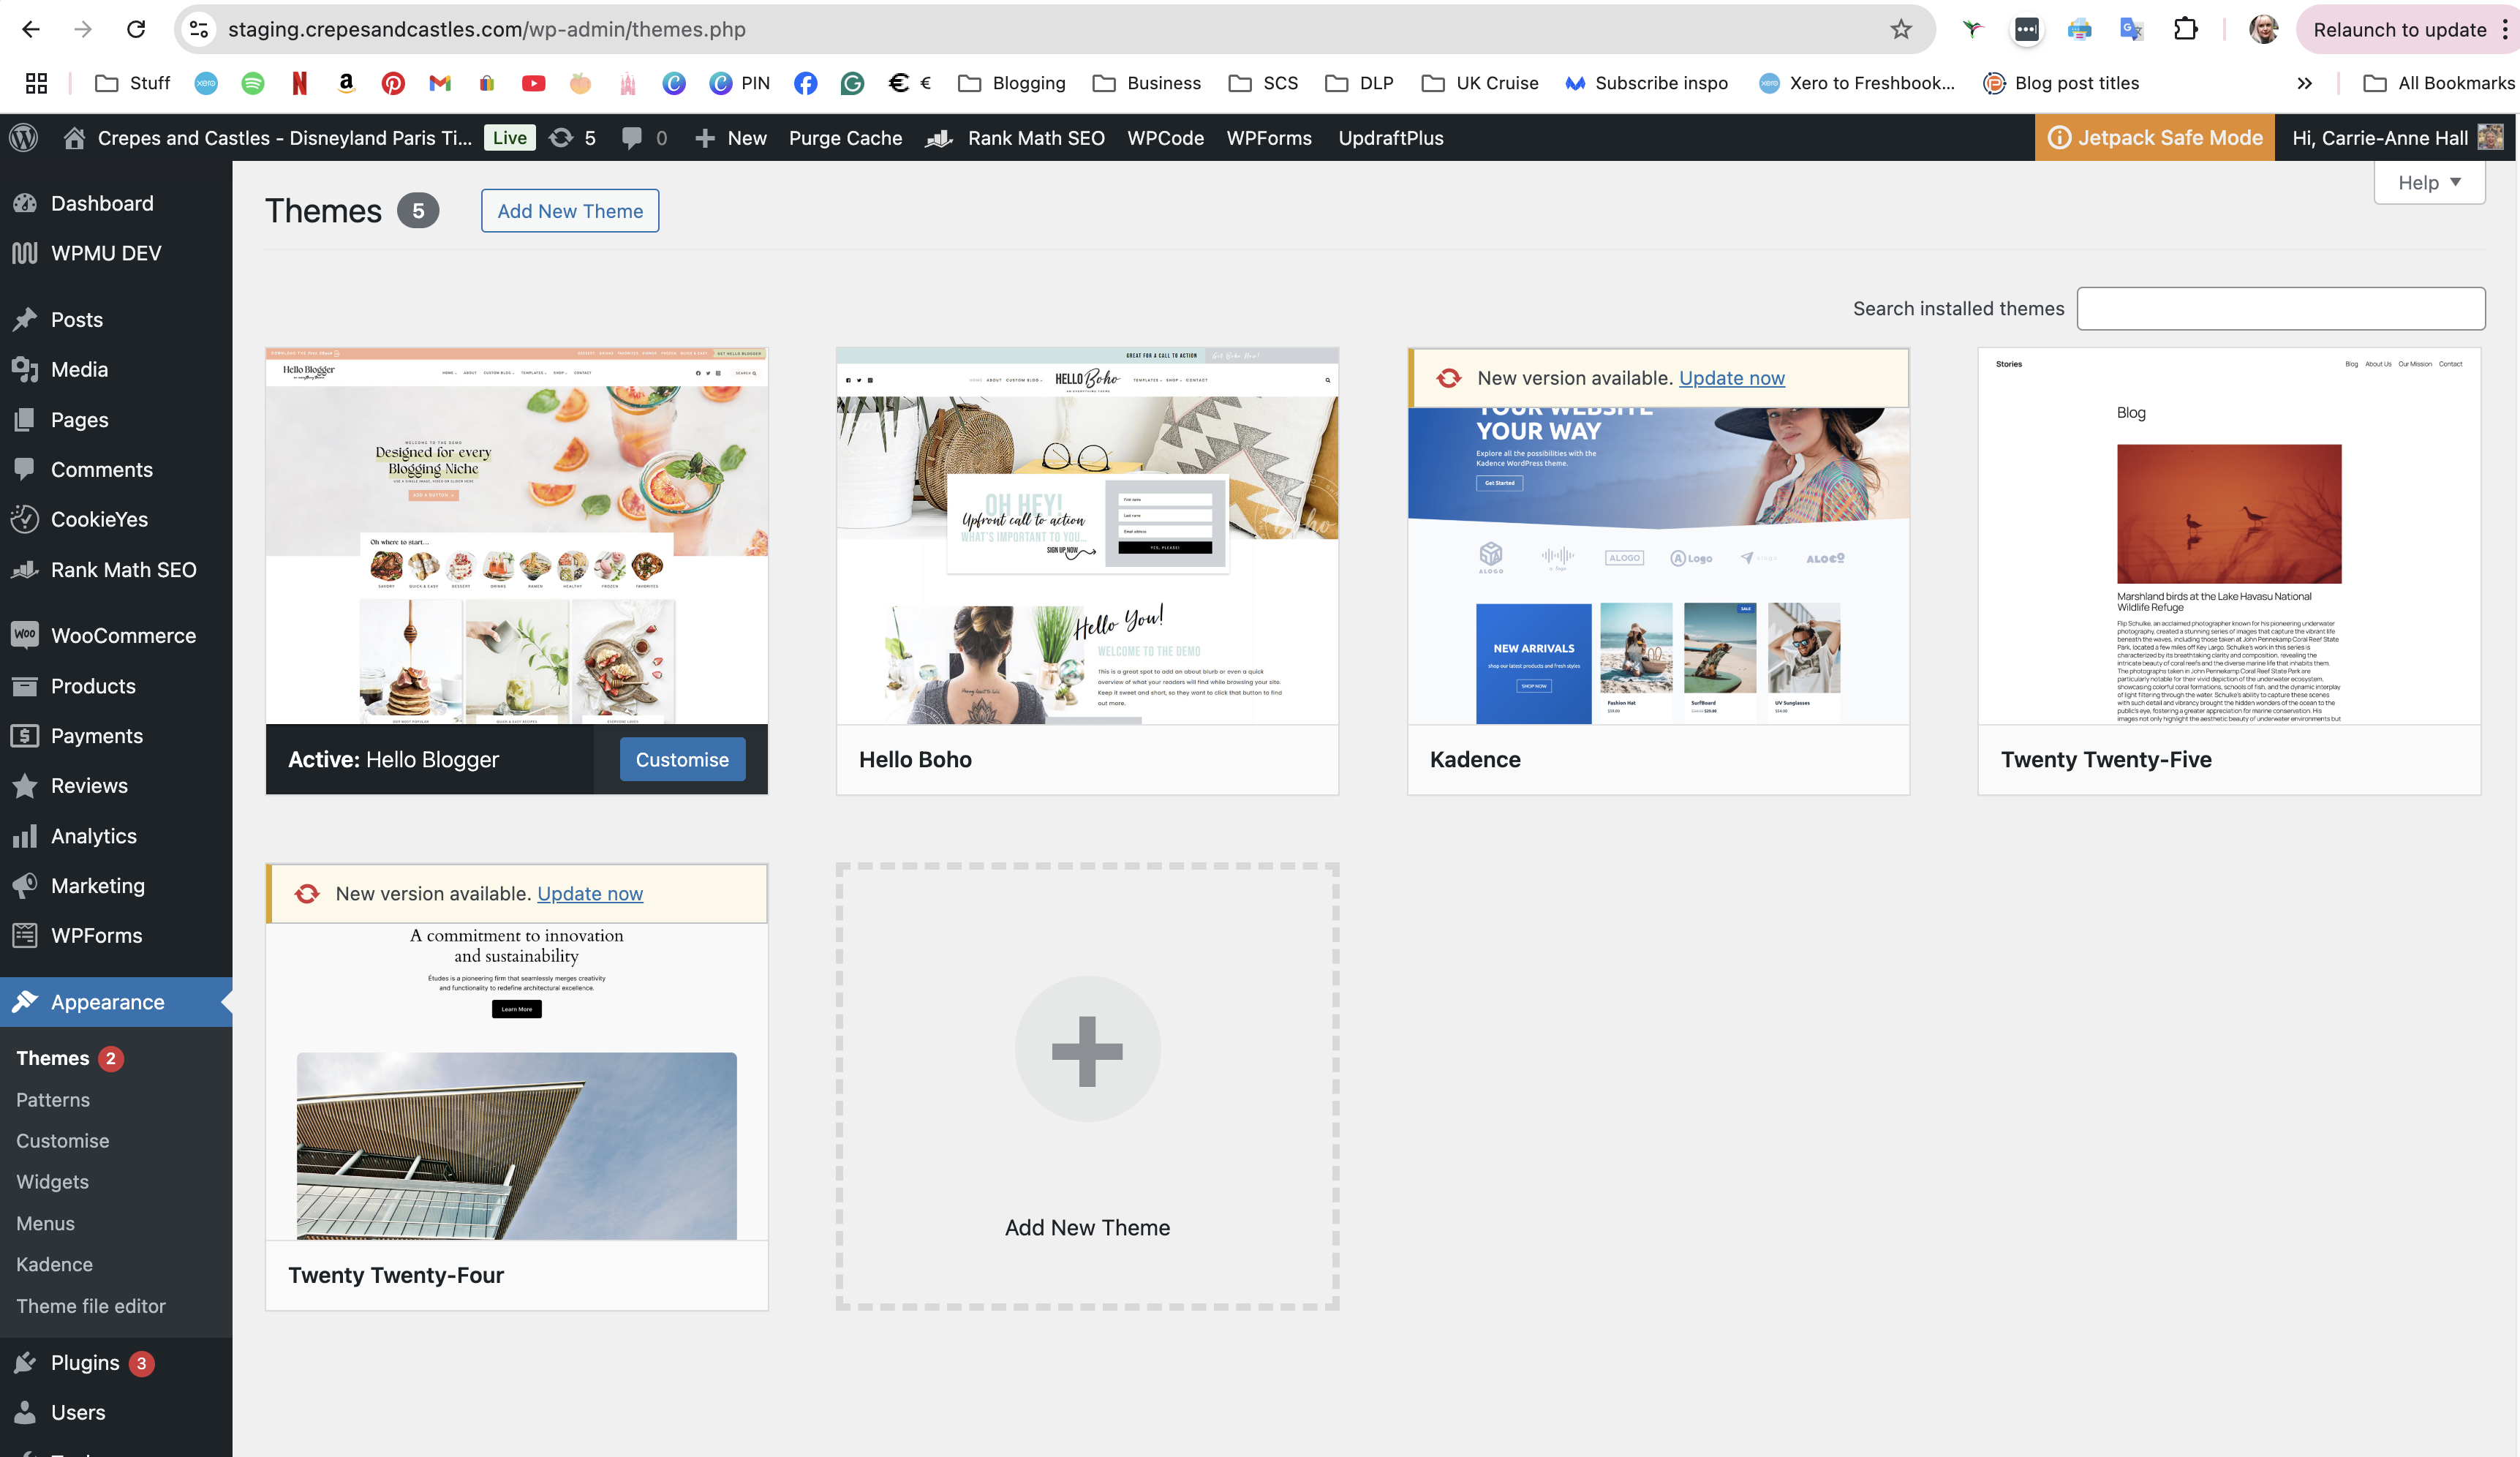Bookmark this page with the star icon
The image size is (2520, 1457).
pos(1900,29)
